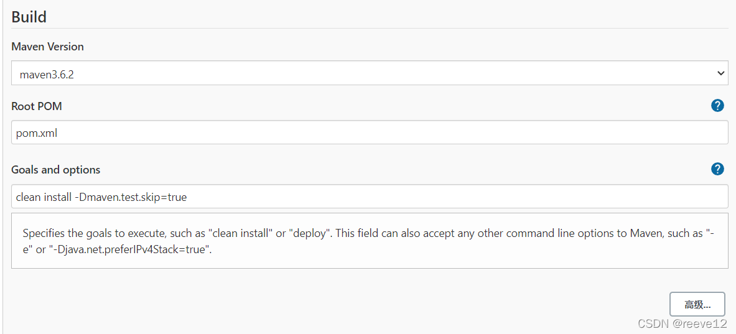
Task: Expand the Maven Version dropdown arrow
Action: pos(720,73)
